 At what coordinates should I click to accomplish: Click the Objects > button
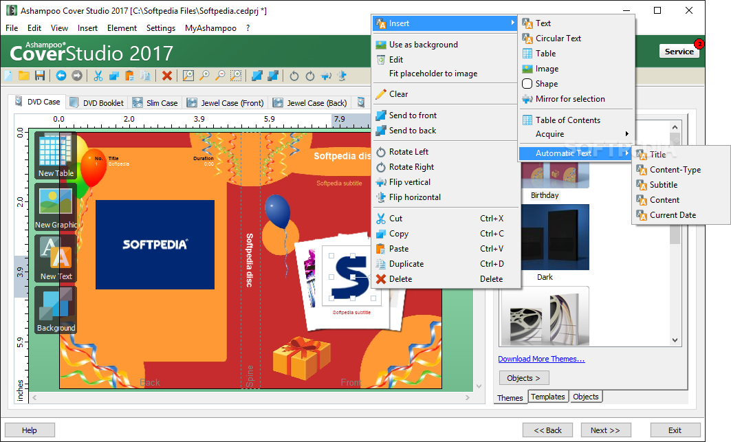(x=524, y=378)
